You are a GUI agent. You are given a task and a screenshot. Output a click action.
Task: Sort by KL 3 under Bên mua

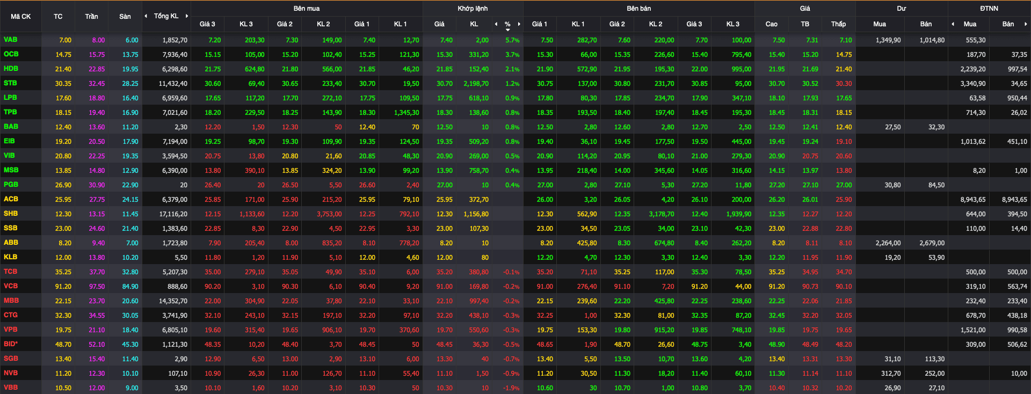click(246, 24)
